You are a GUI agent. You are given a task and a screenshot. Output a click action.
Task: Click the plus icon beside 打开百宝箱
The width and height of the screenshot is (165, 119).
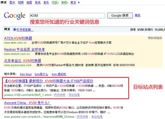pyautogui.click(x=15, y=30)
